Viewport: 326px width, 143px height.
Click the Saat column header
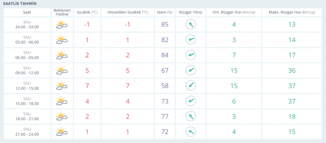[x=27, y=12]
